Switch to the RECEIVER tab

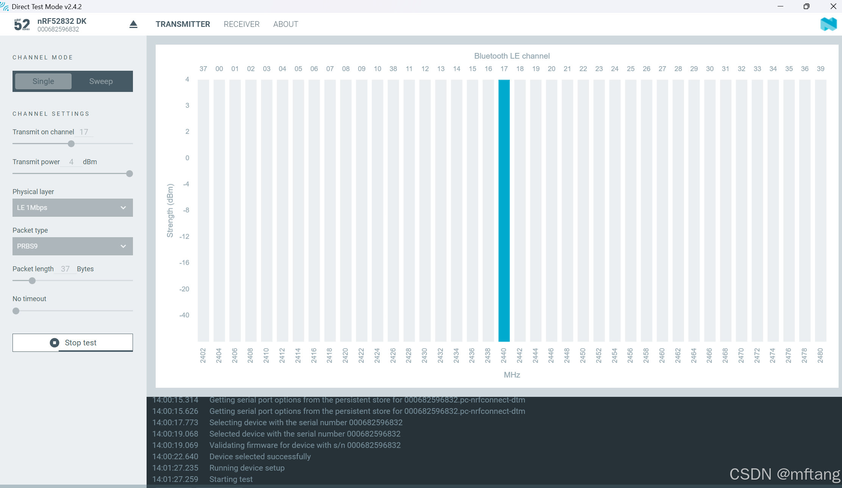tap(242, 24)
